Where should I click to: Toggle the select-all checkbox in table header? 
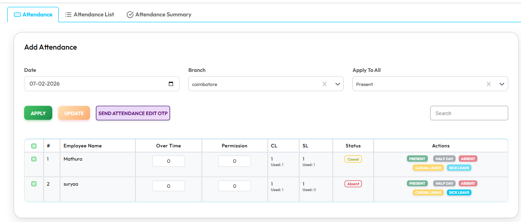tap(34, 146)
